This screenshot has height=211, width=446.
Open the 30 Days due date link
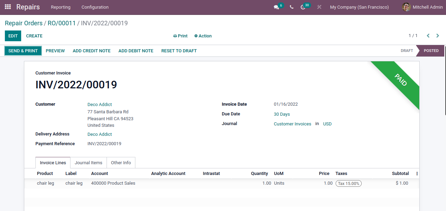click(x=282, y=114)
